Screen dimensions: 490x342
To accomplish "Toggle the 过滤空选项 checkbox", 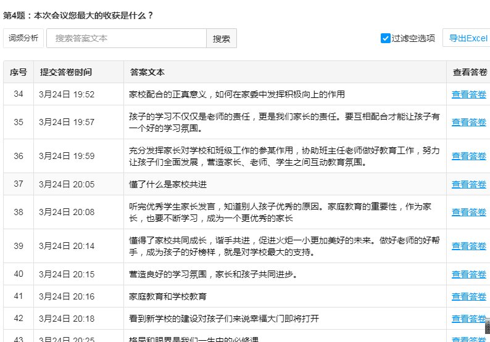I will tap(386, 38).
